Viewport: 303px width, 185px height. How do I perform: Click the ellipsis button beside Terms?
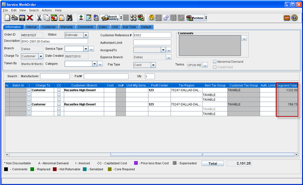click(205, 65)
